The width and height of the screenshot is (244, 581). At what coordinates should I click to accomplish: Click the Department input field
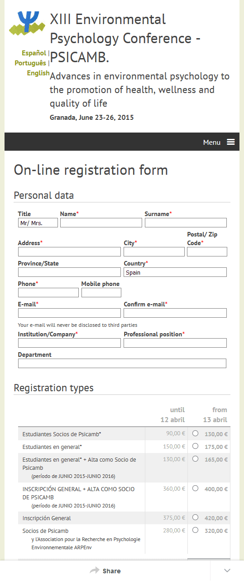122,363
